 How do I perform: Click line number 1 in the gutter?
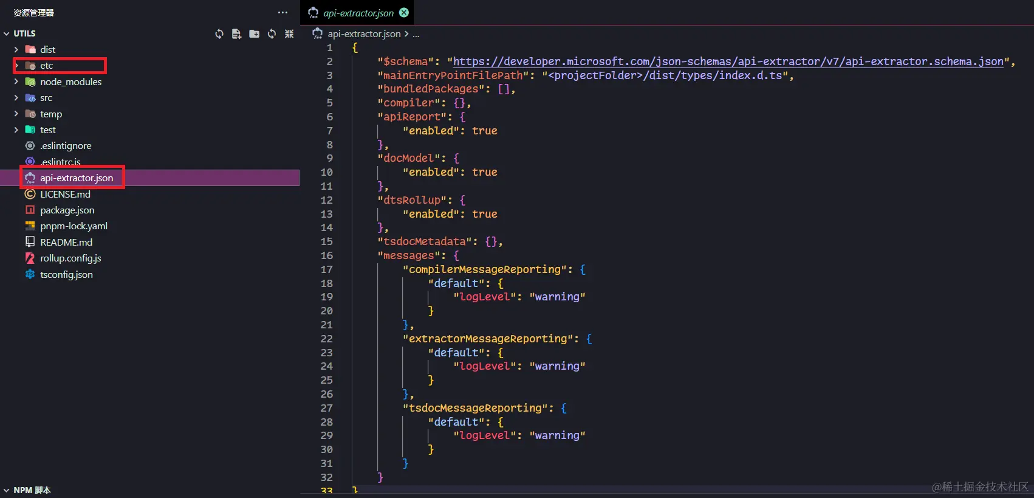(x=329, y=47)
